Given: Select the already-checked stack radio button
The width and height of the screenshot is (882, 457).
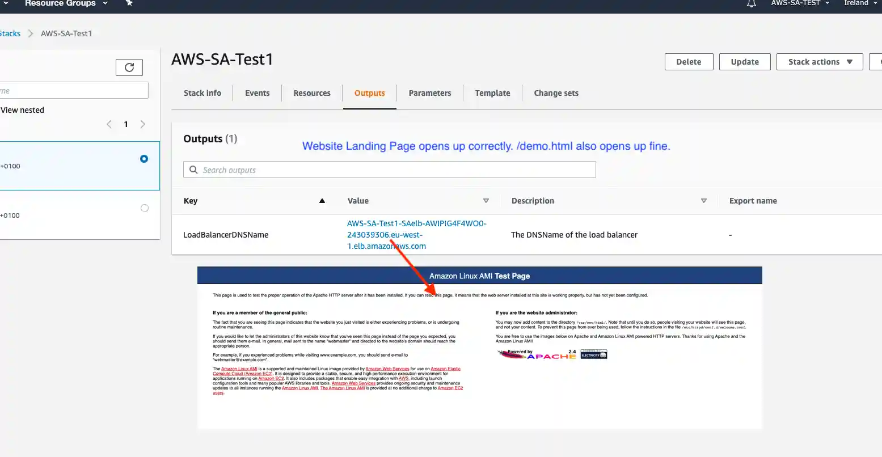Looking at the screenshot, I should coord(144,159).
